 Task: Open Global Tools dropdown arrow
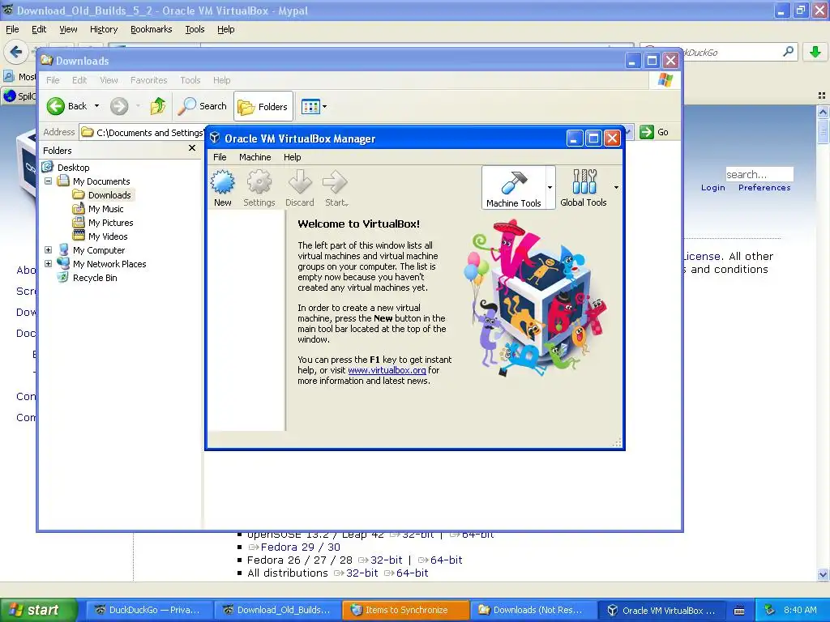click(616, 188)
